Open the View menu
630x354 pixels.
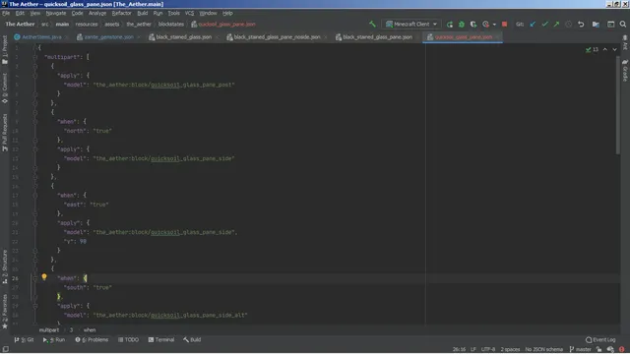35,13
